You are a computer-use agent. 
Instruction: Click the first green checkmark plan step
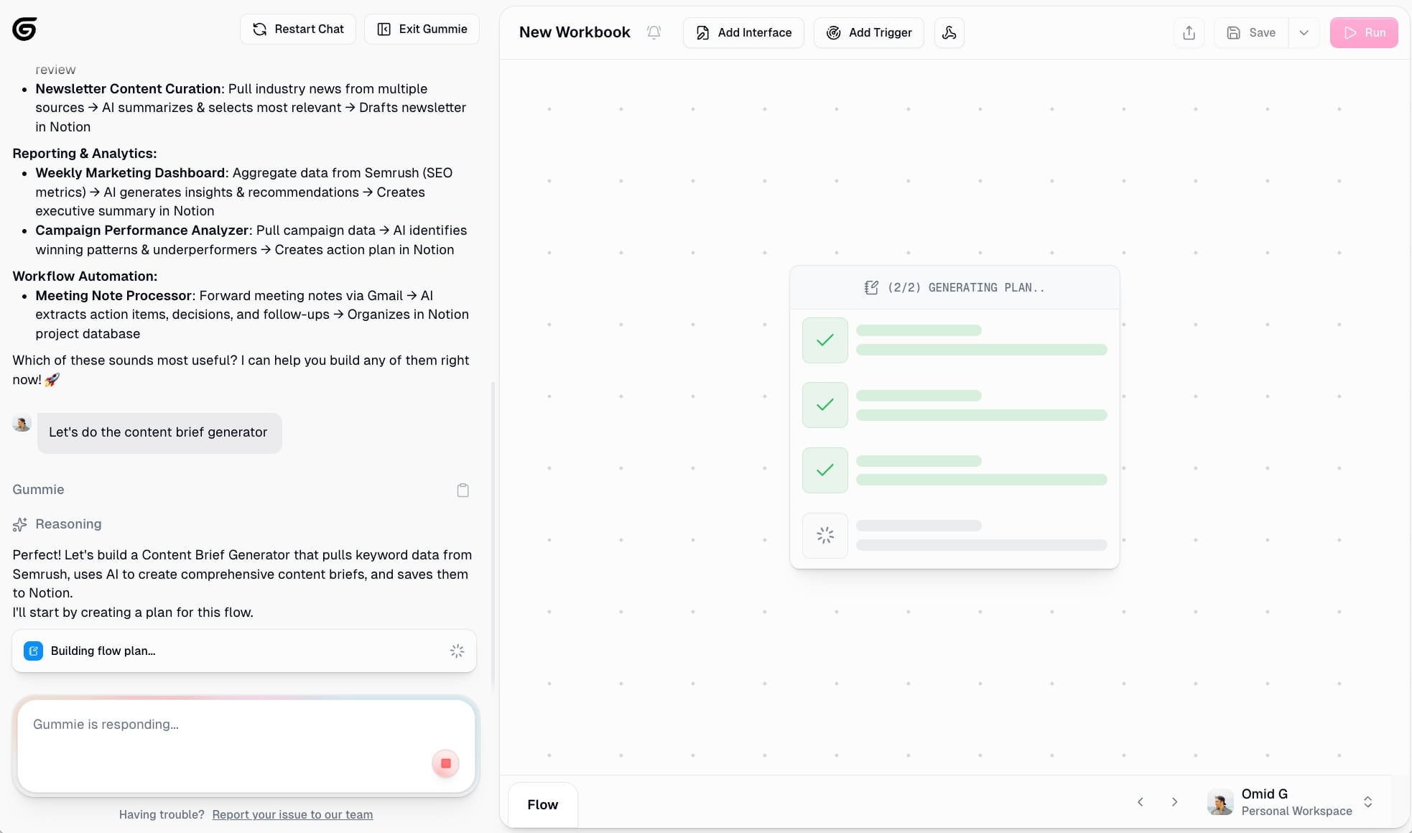(x=825, y=340)
